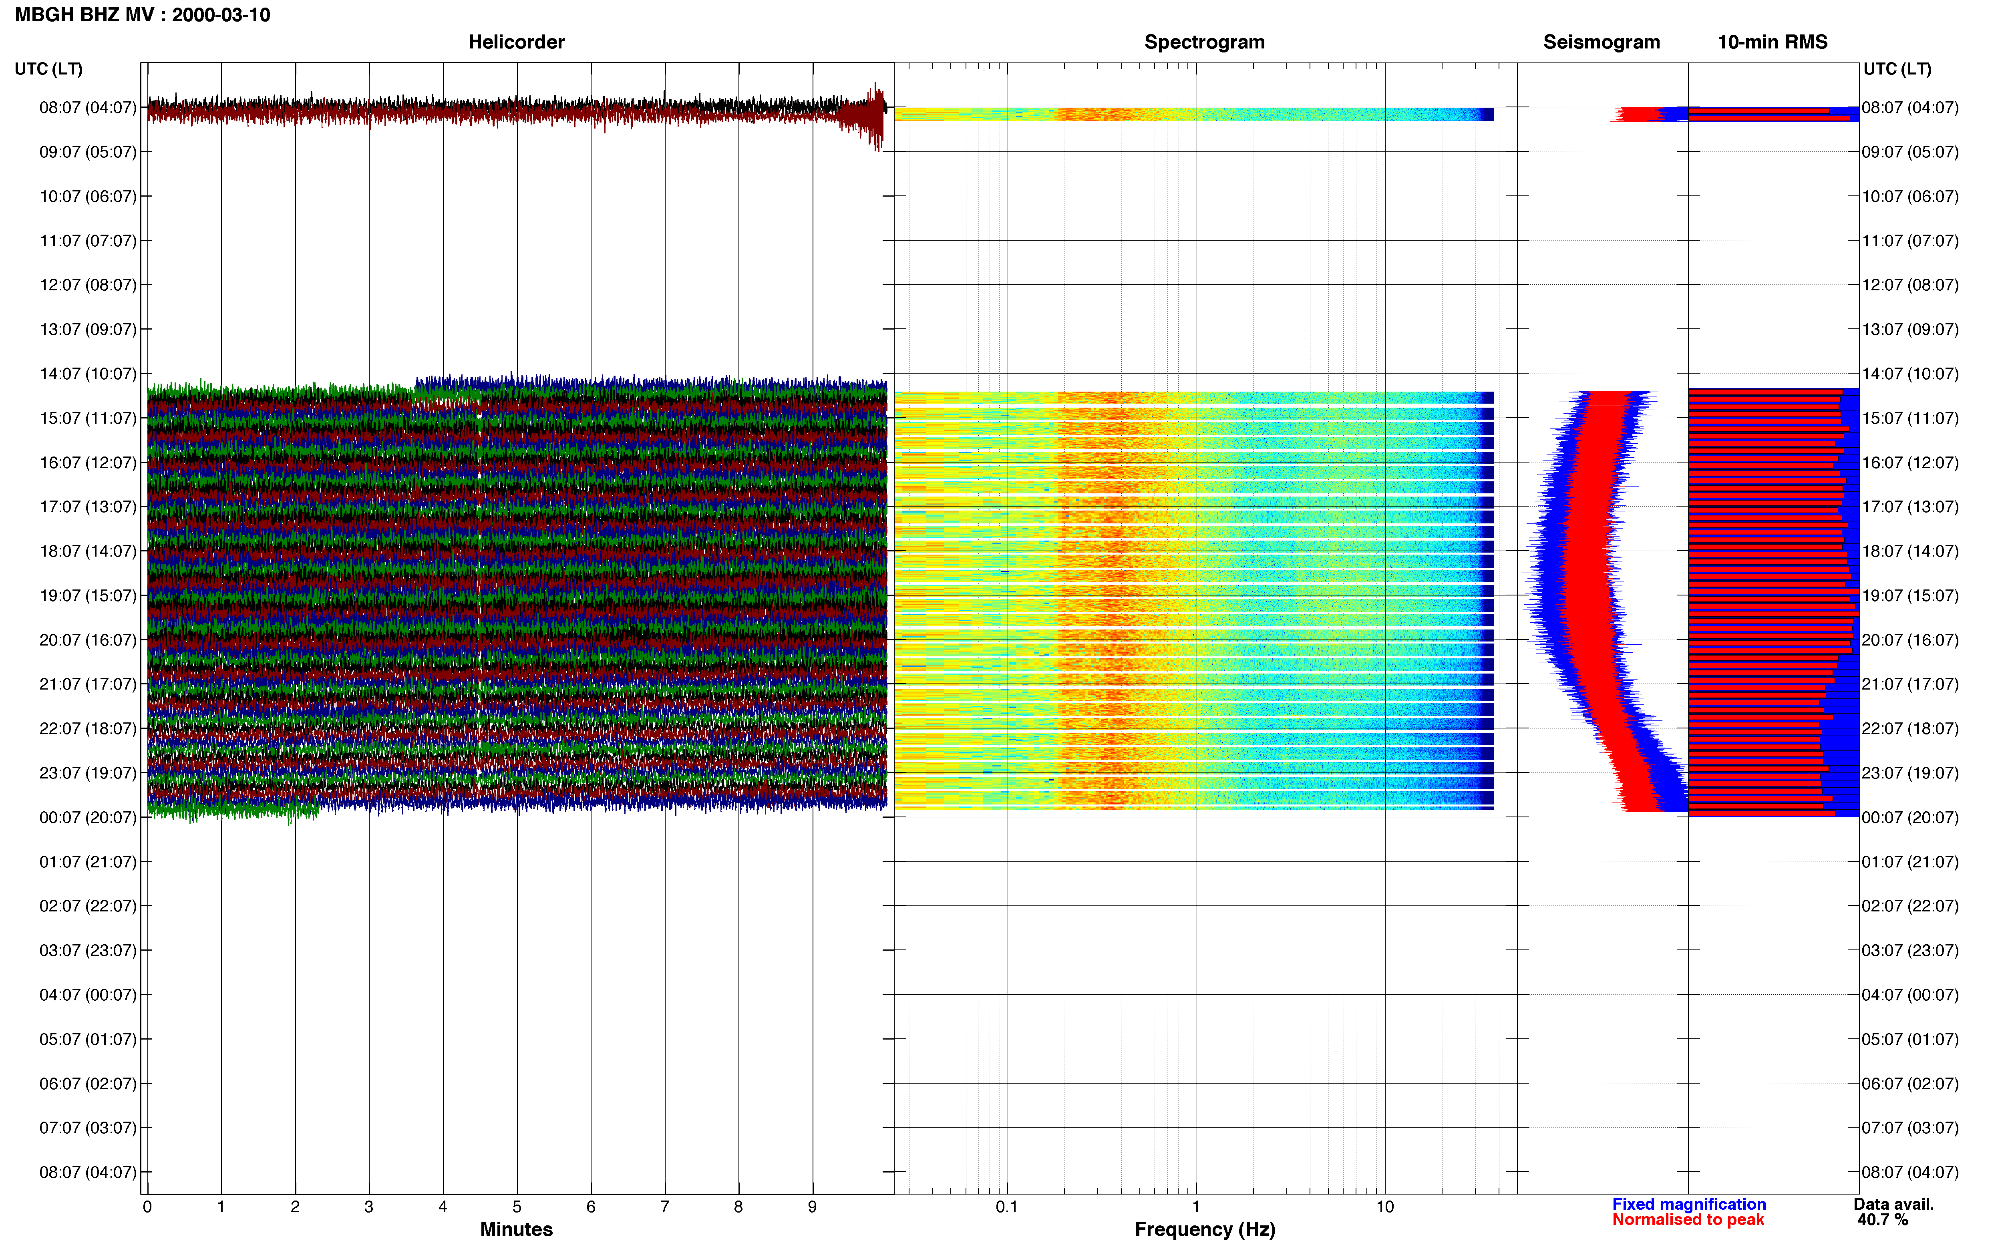The height and width of the screenshot is (1257, 2010).
Task: Click the 'Seismogram' panel heading
Action: click(x=1601, y=42)
